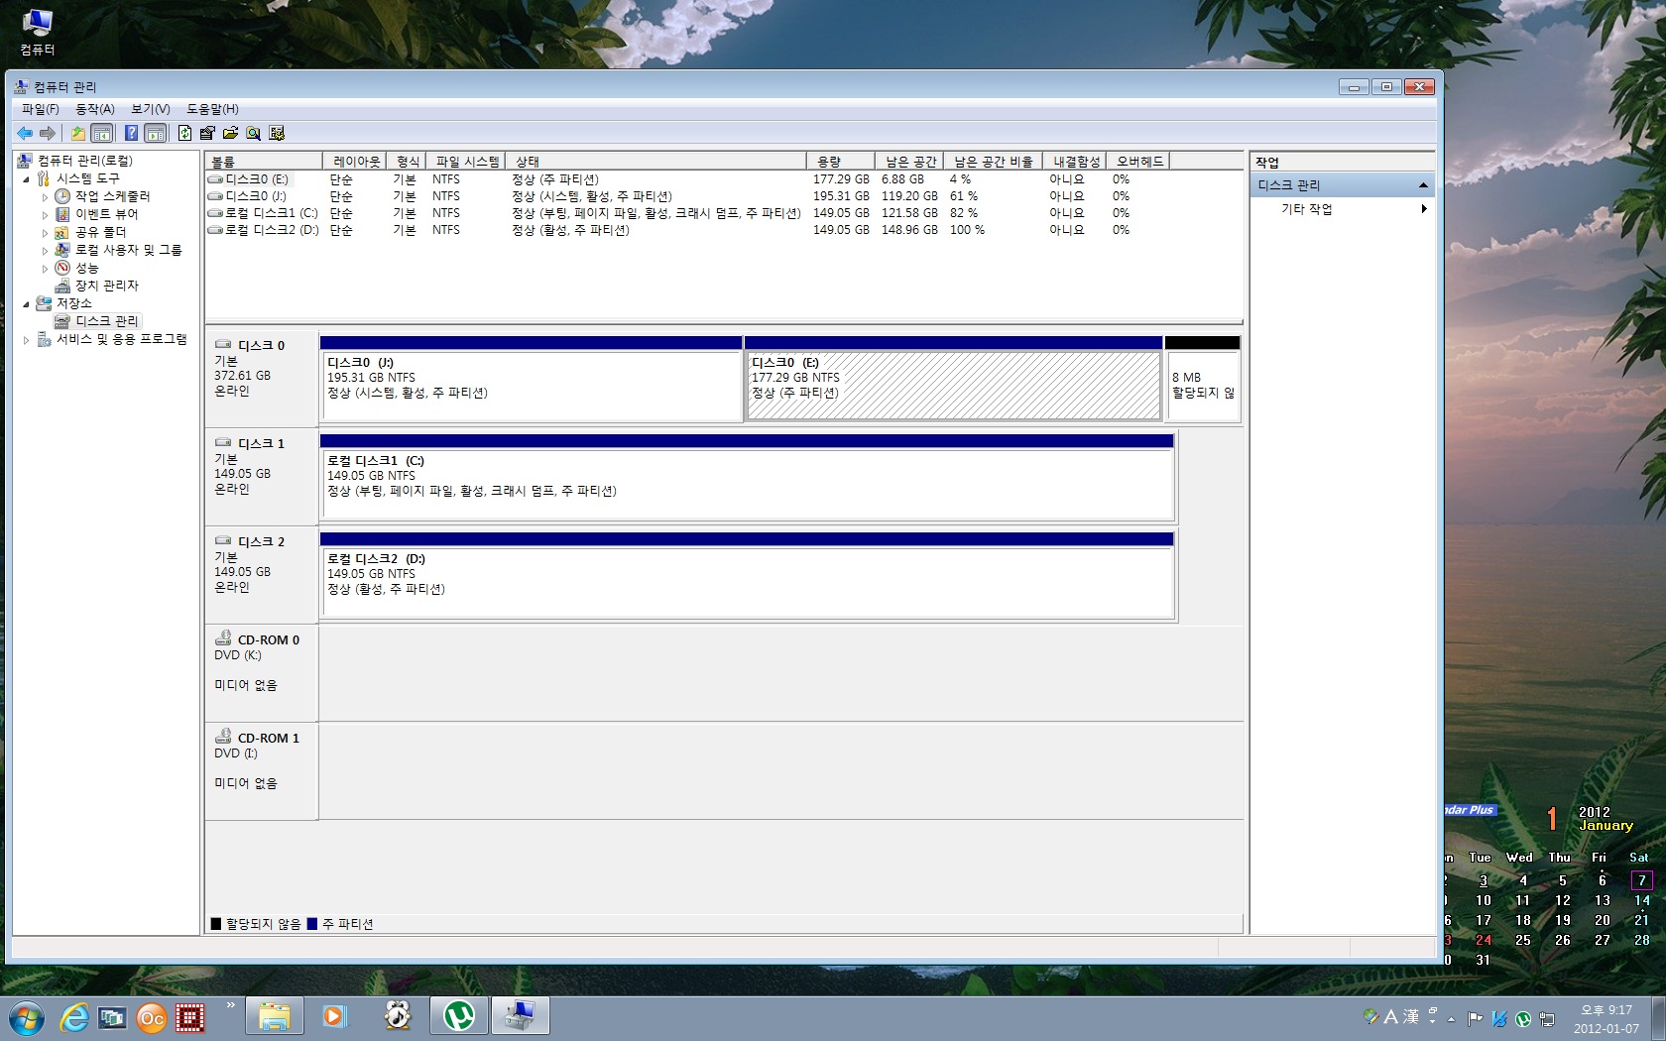Image resolution: width=1666 pixels, height=1041 pixels.
Task: Select 작업 스케줄러 in the tree
Action: [x=112, y=196]
